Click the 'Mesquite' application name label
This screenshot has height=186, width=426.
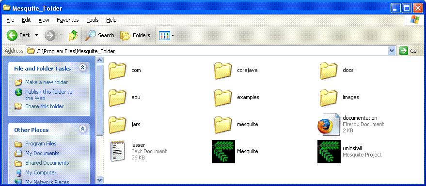click(x=248, y=151)
